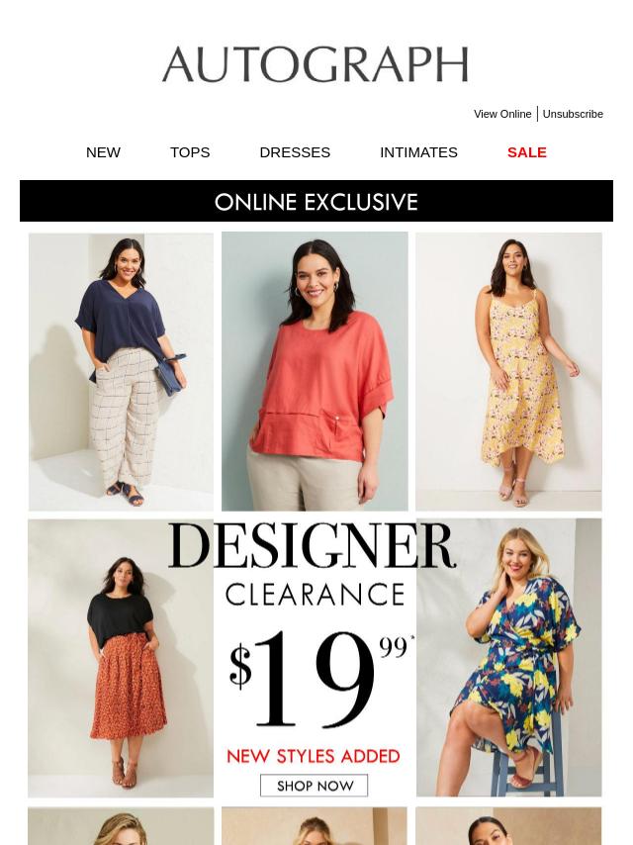
Task: Click the ONLINE EXCLUSIVE black banner
Action: pyautogui.click(x=316, y=201)
